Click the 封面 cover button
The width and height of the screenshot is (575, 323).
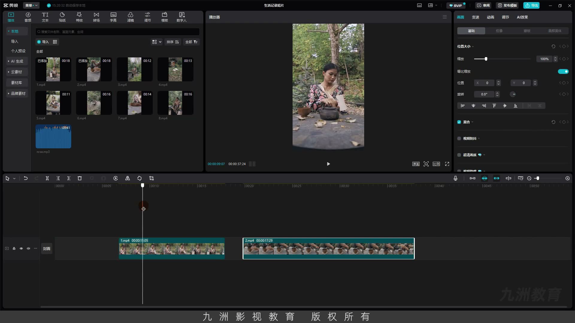click(x=47, y=249)
